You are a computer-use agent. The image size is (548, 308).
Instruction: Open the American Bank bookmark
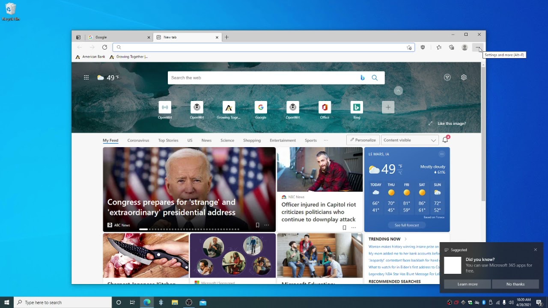click(x=90, y=56)
